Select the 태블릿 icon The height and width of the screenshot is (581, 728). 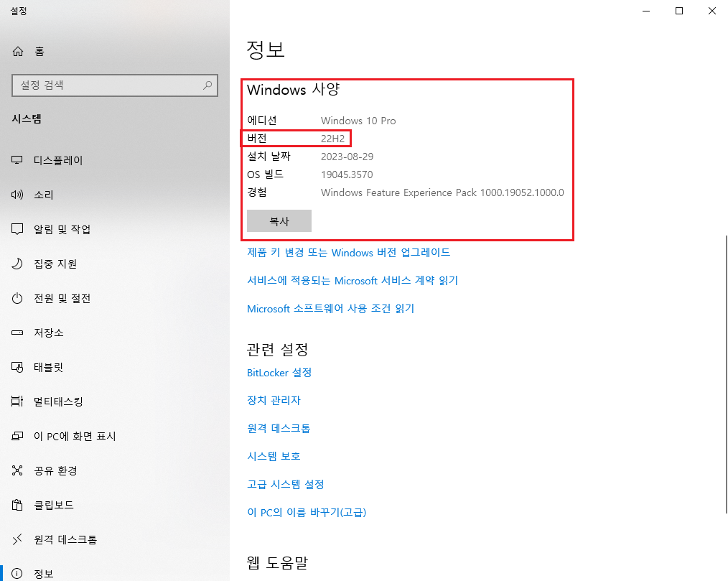17,367
